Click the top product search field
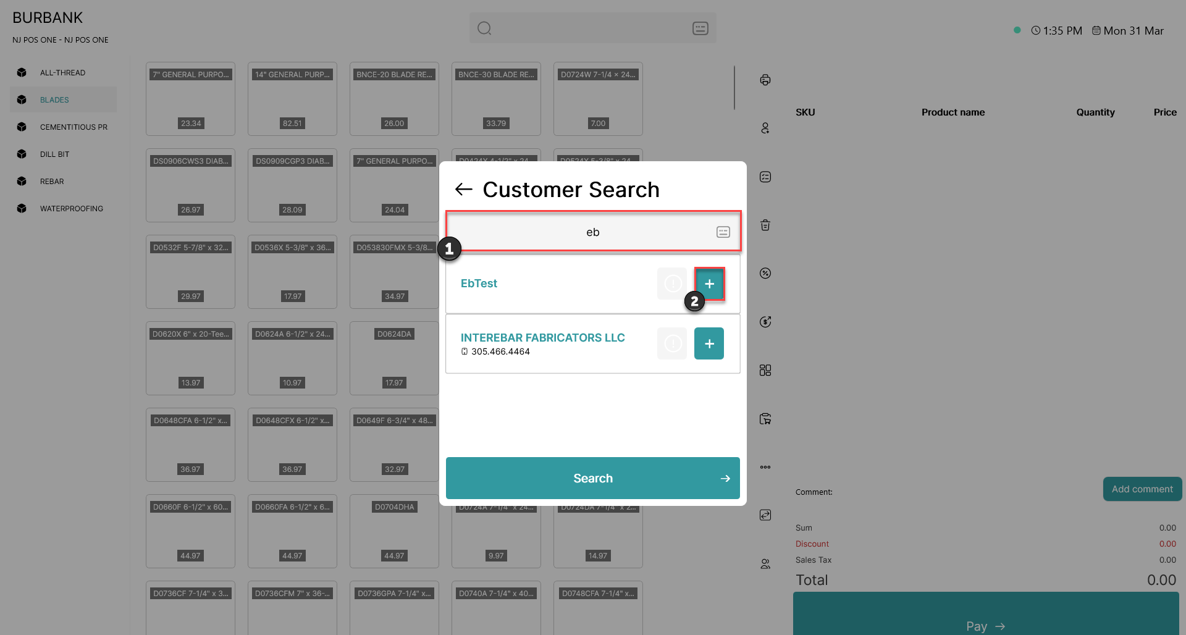1186x635 pixels. click(593, 28)
